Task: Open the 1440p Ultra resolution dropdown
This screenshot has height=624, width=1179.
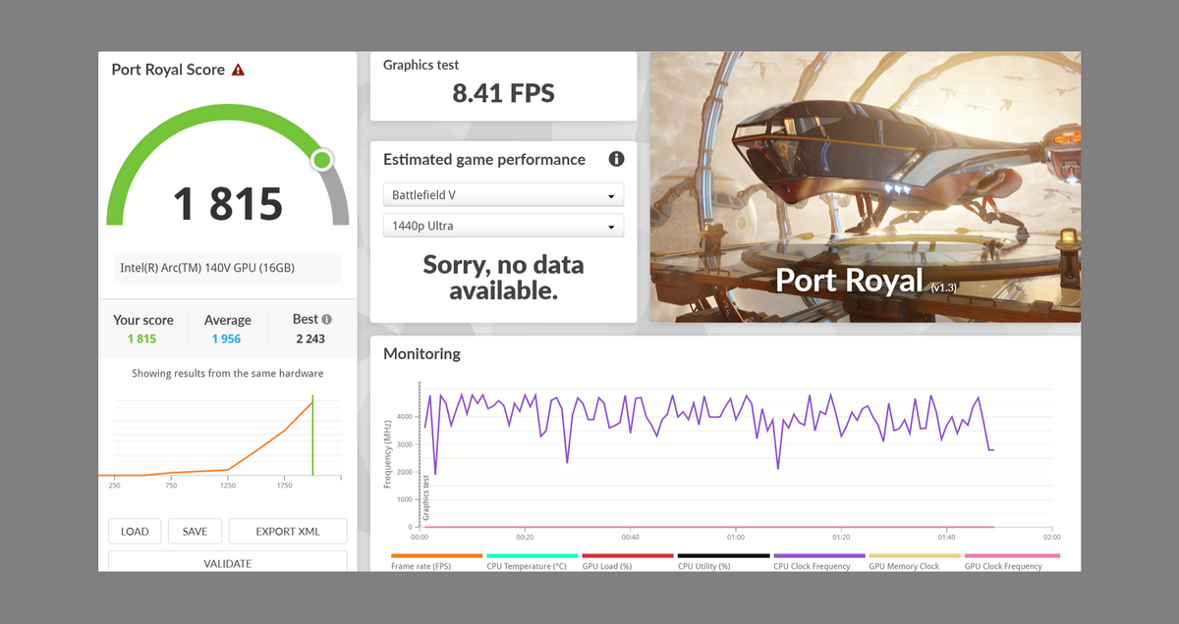Action: [503, 226]
